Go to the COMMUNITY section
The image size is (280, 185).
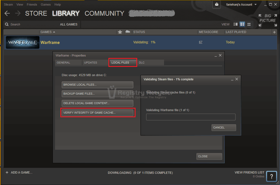104,13
